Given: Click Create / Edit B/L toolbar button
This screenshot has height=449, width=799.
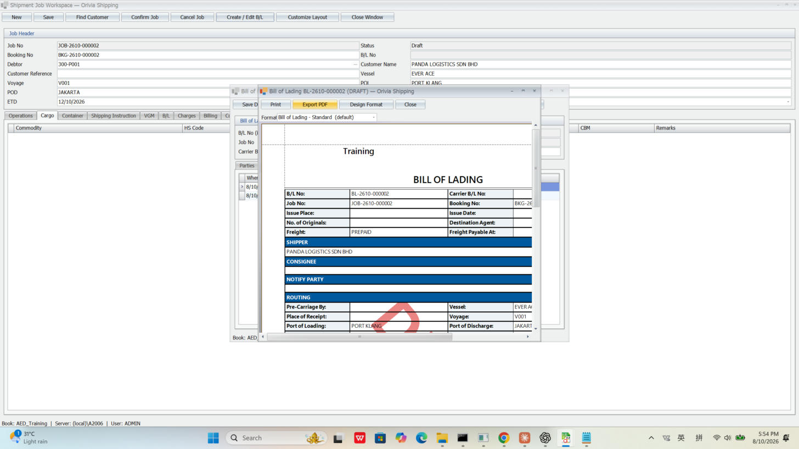Looking at the screenshot, I should (245, 17).
